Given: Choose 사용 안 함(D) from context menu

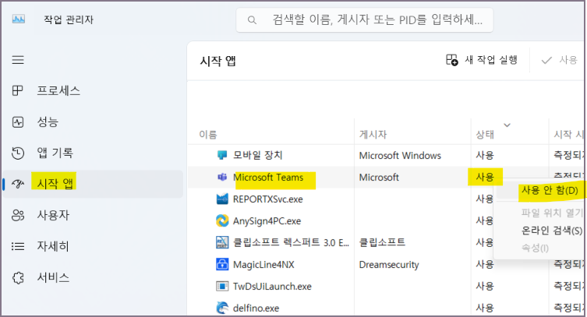Looking at the screenshot, I should tap(550, 190).
